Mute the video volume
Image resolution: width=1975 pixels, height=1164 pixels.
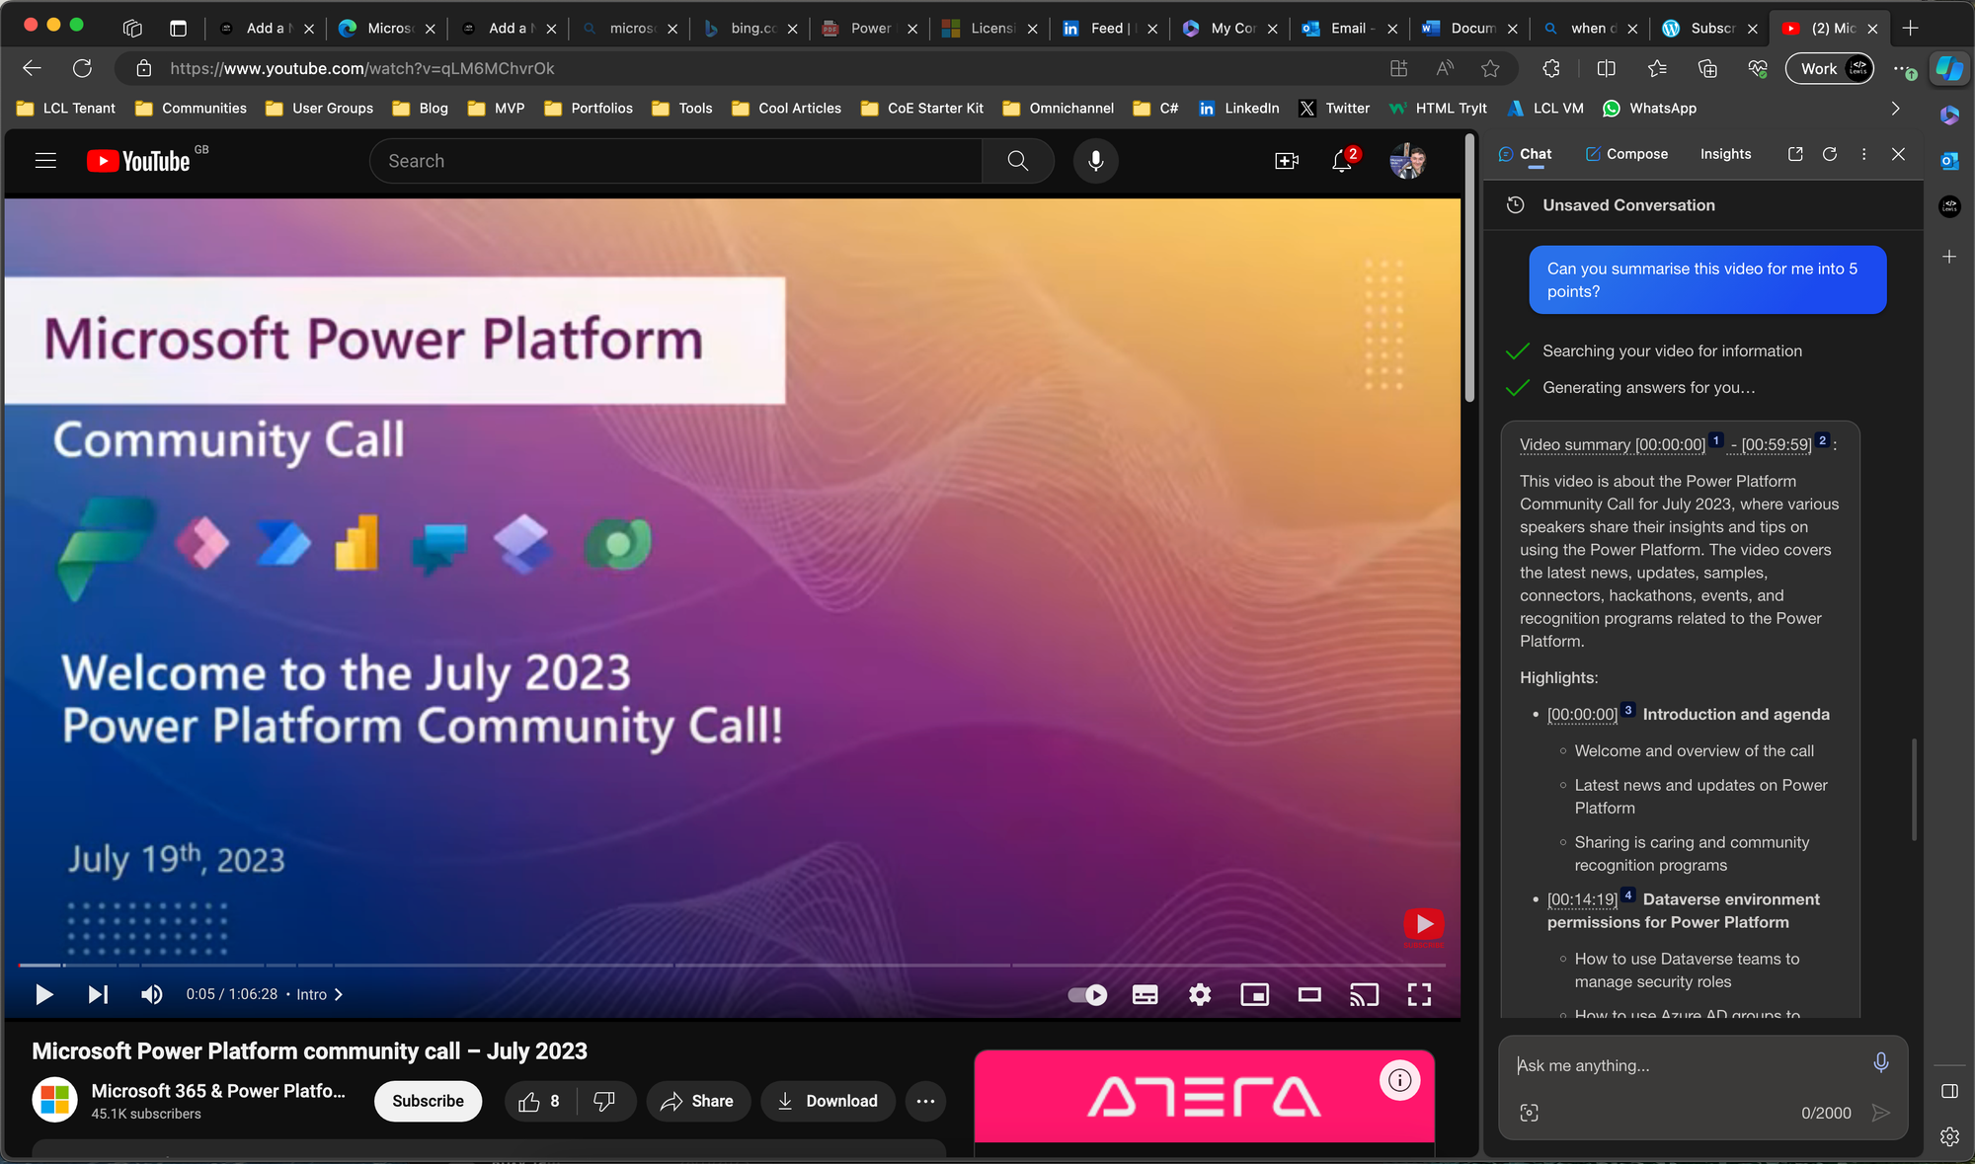click(151, 994)
